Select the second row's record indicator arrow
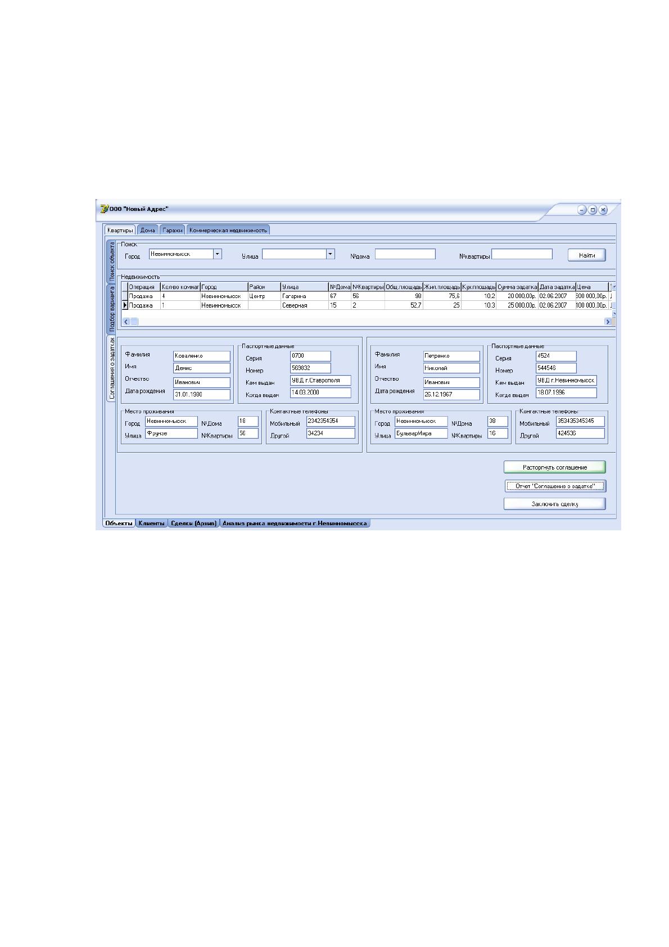Image resolution: width=669 pixels, height=947 pixels. click(x=125, y=305)
